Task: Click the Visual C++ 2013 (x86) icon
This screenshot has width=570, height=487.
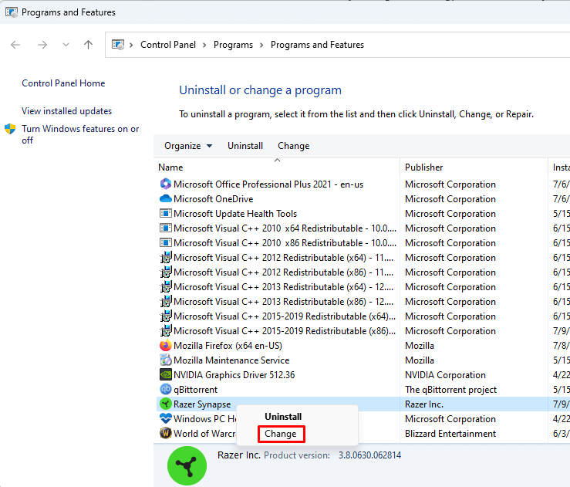Action: click(165, 301)
